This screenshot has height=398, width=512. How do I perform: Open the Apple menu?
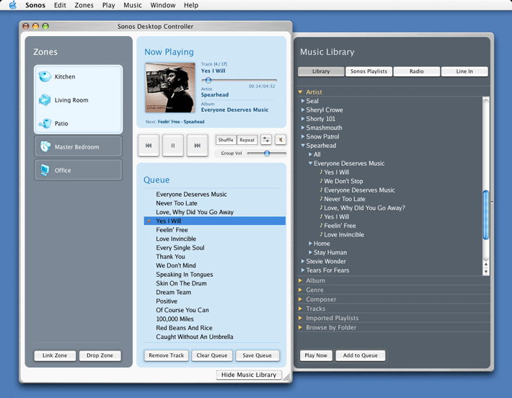click(x=12, y=5)
